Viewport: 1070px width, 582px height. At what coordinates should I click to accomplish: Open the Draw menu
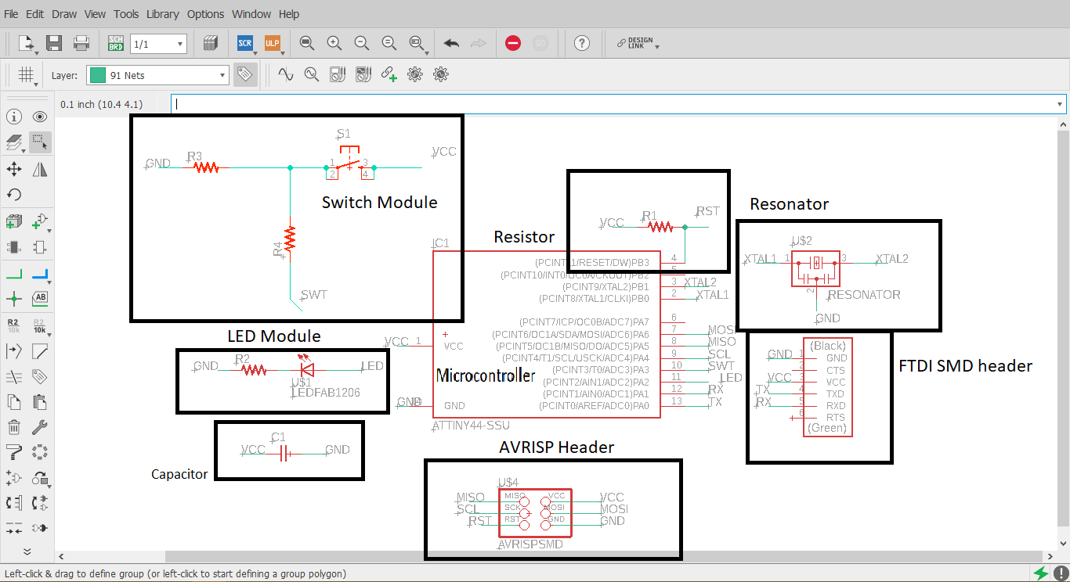coord(64,14)
